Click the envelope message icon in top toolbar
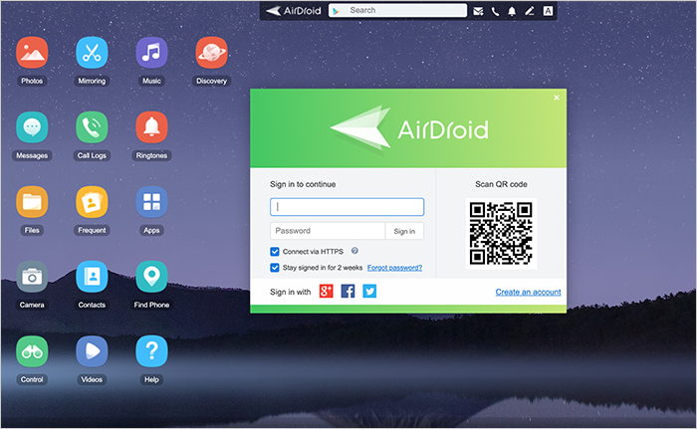This screenshot has height=429, width=697. 478,11
